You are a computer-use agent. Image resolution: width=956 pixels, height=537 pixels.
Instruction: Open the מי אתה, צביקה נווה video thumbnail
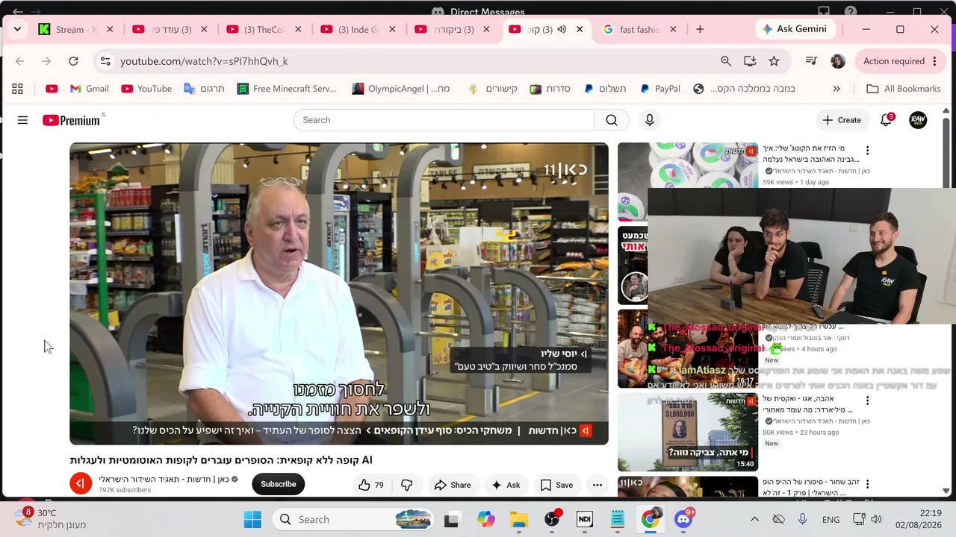click(688, 433)
